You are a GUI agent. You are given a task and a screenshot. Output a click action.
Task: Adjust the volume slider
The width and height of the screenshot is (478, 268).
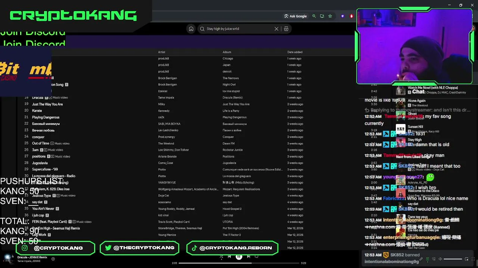pos(453,259)
